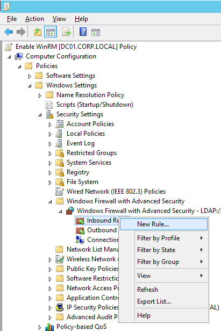Expand the Account Policies node
221x331 pixels.
pyautogui.click(x=50, y=124)
